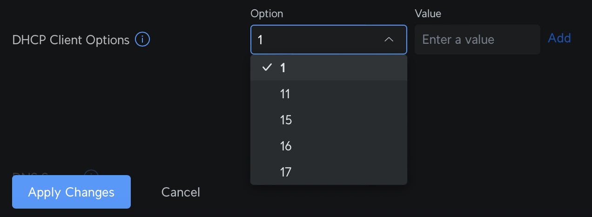This screenshot has width=592, height=217.
Task: Click the DHCP Client Options label text
Action: point(71,40)
